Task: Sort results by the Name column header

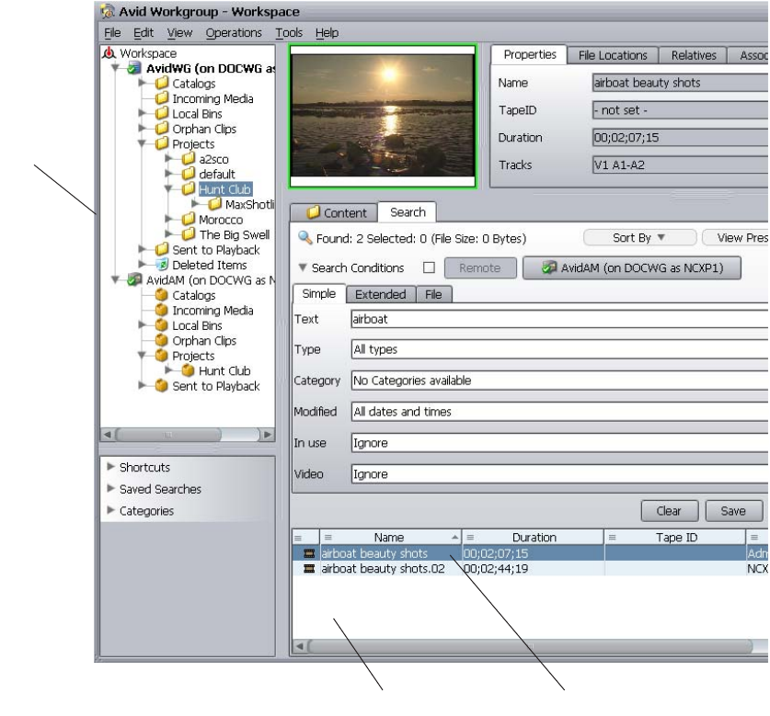Action: point(389,538)
